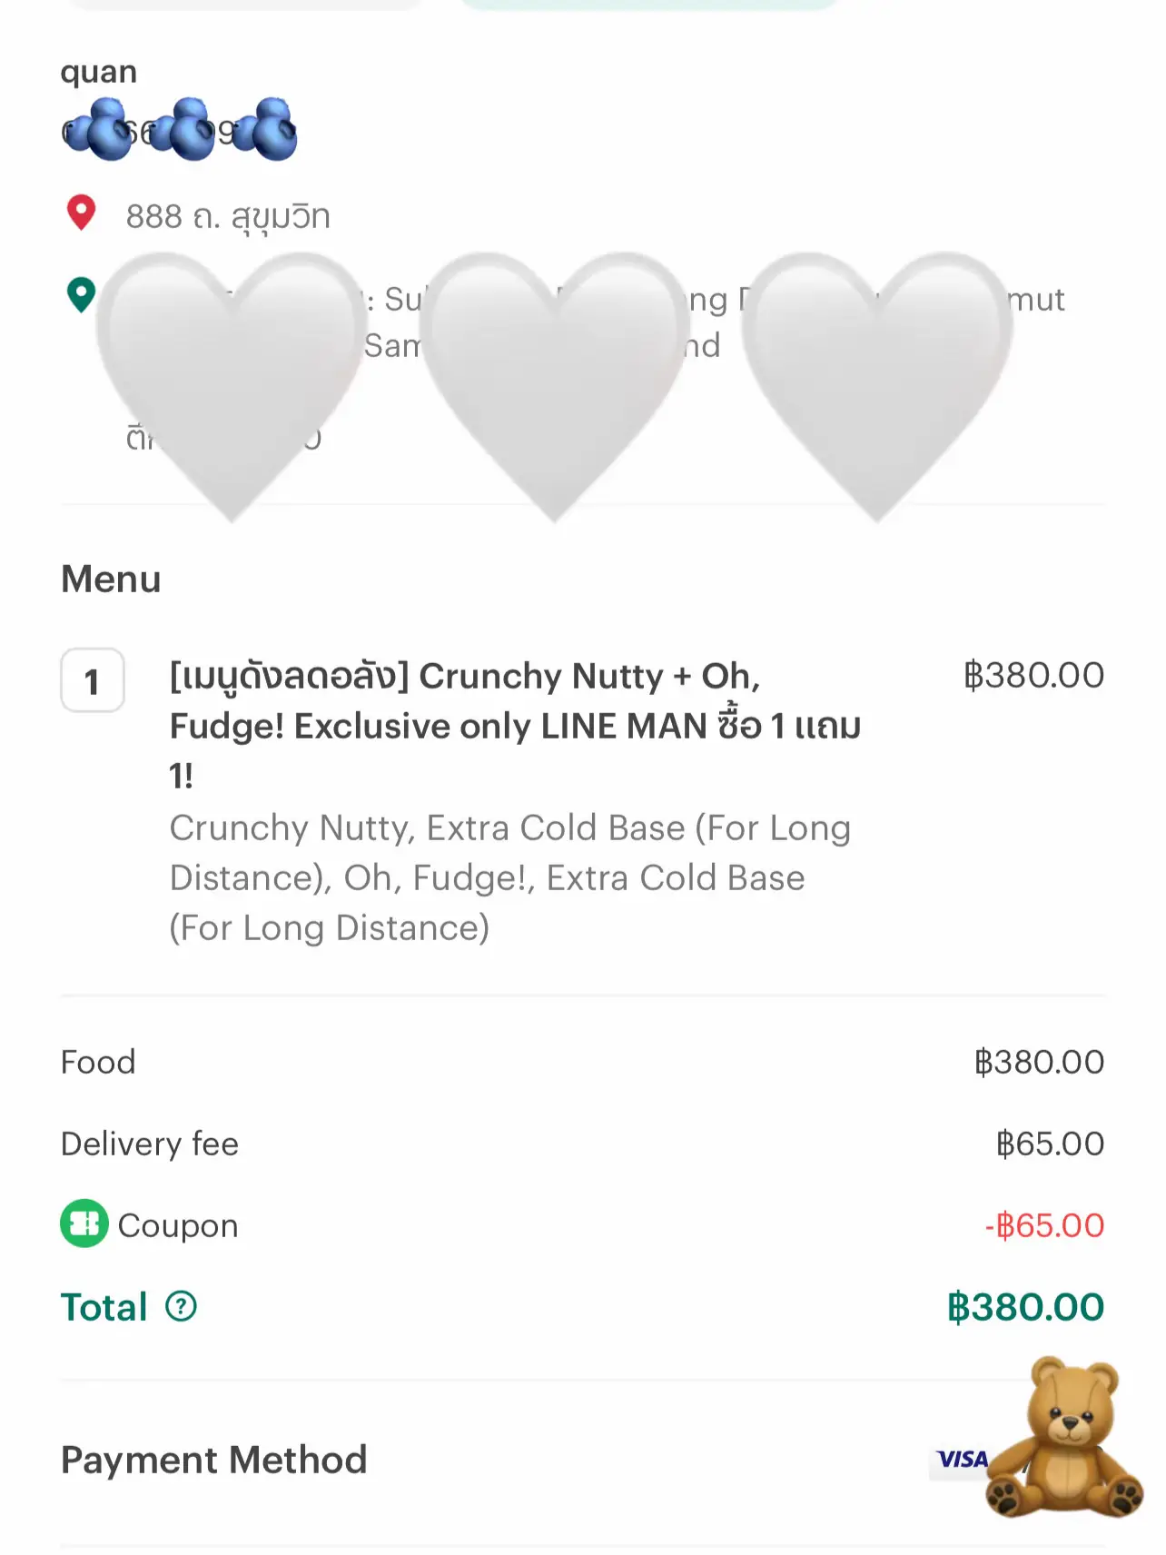Click the Payment Method heading
Viewport: 1166px width, 1555px height.
coord(214,1460)
